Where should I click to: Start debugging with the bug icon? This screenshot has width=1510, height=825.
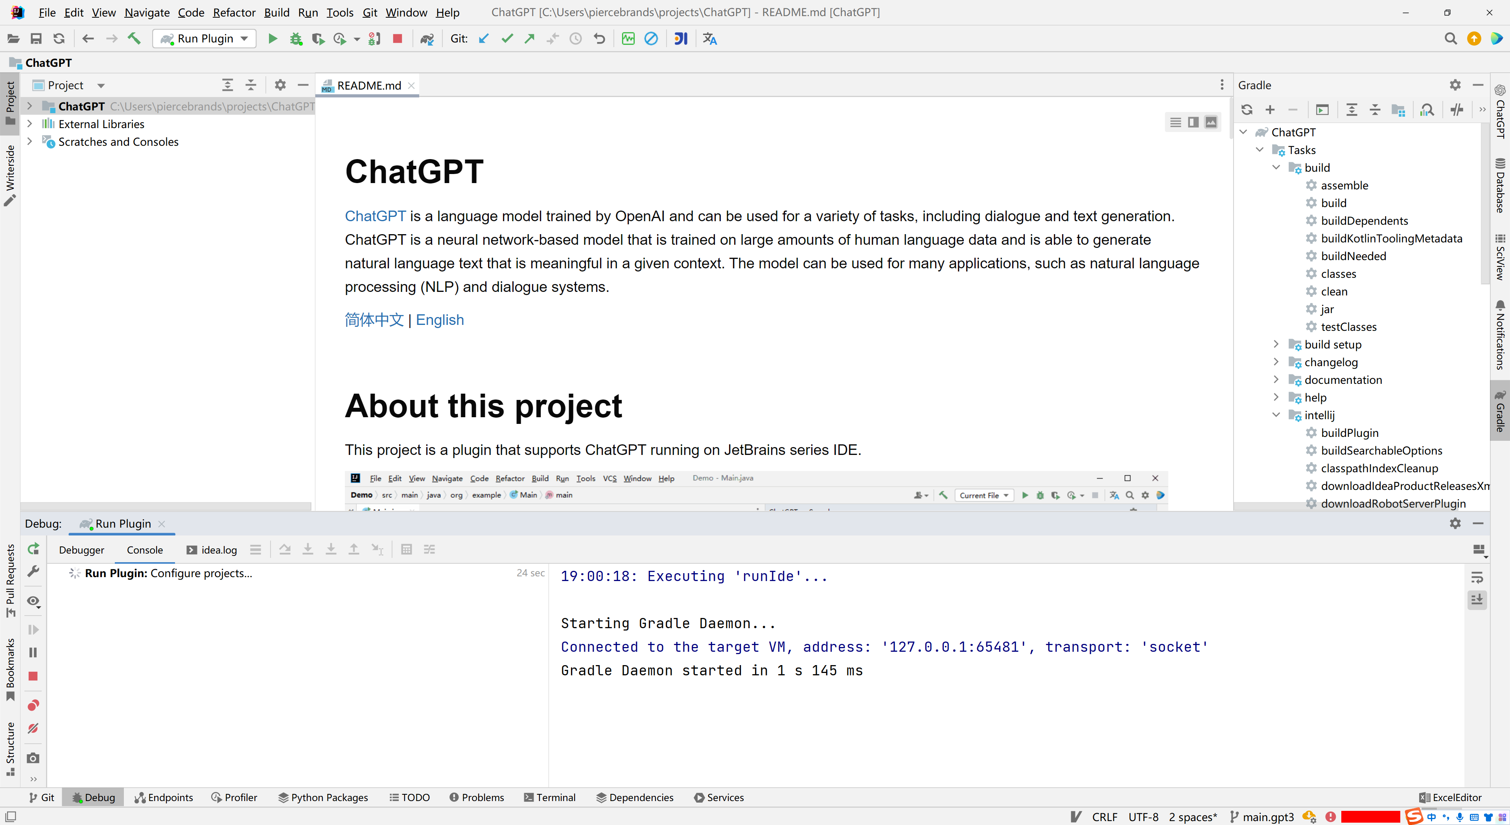tap(295, 38)
